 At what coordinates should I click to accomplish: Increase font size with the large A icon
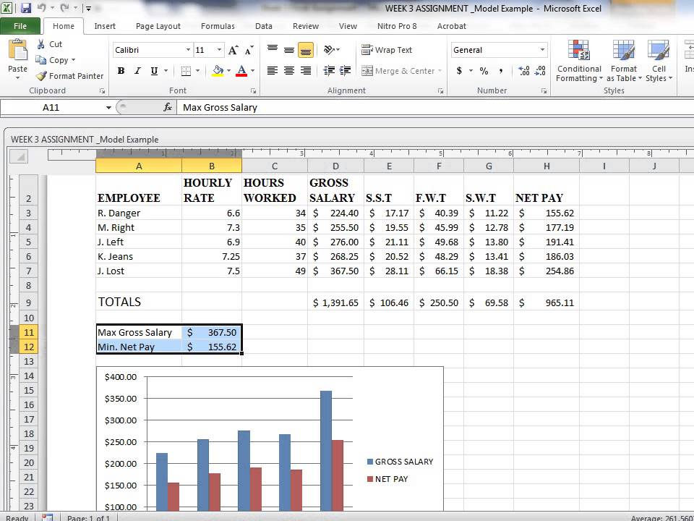click(x=234, y=50)
